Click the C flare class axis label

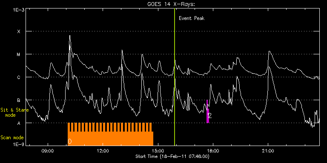pos(19,77)
